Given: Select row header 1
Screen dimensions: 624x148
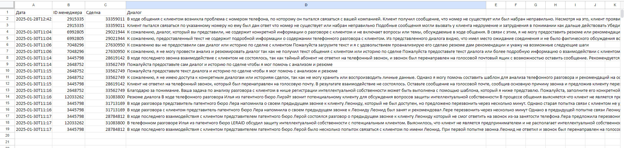Looking at the screenshot, I should tap(7, 12).
